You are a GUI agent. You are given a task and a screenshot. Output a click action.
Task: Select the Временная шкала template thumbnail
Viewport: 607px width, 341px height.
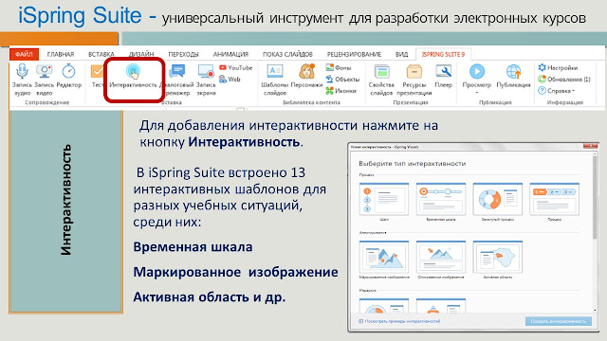pyautogui.click(x=441, y=199)
